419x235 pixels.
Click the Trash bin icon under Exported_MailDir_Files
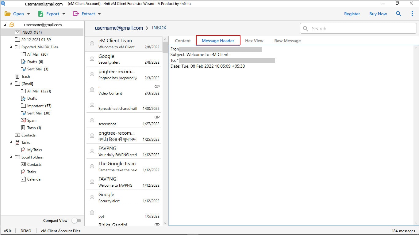tap(17, 76)
